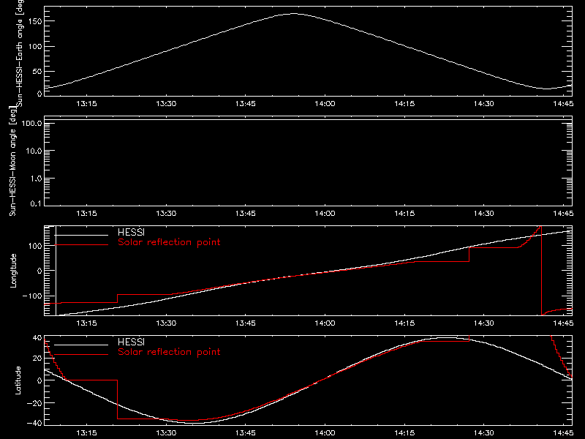Click 13:15 time label under Moon angle plot

(86, 214)
